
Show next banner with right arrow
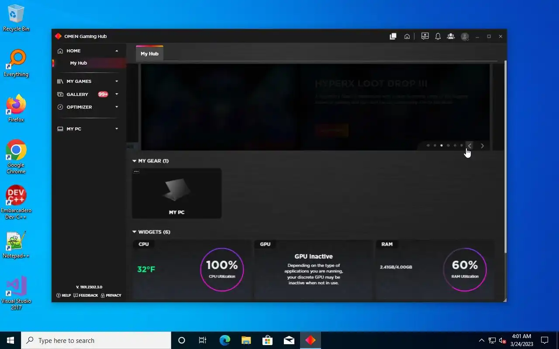pyautogui.click(x=482, y=146)
